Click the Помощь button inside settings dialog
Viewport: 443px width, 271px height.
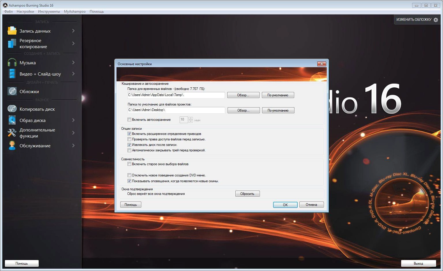pos(131,205)
